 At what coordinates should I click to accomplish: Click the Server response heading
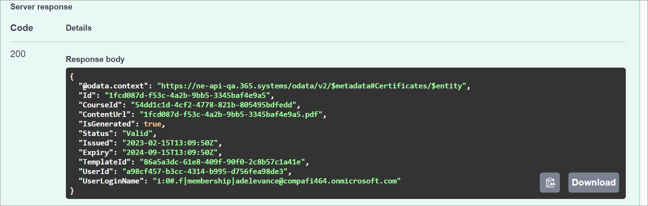tap(41, 7)
